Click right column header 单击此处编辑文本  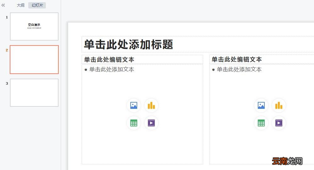(237, 59)
